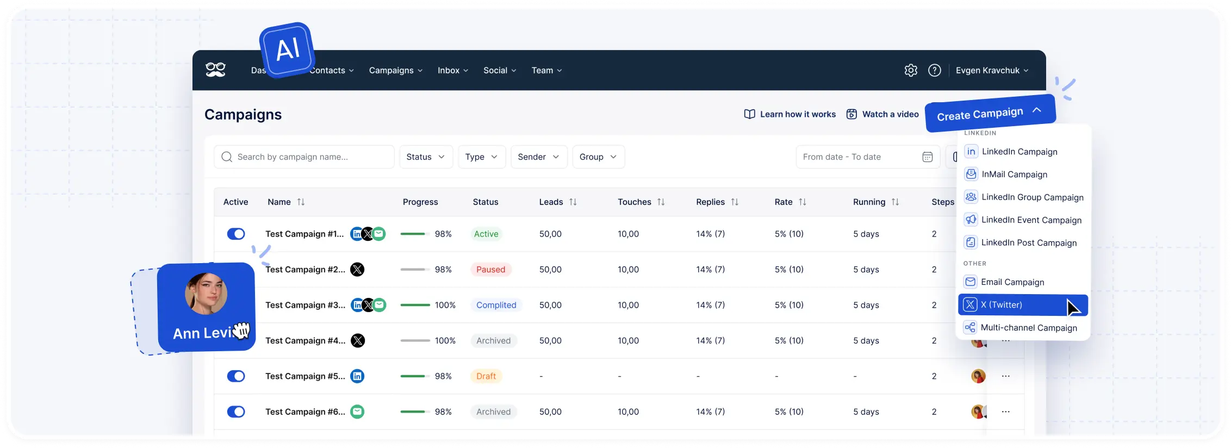Click the mustache glasses logo icon

[215, 70]
